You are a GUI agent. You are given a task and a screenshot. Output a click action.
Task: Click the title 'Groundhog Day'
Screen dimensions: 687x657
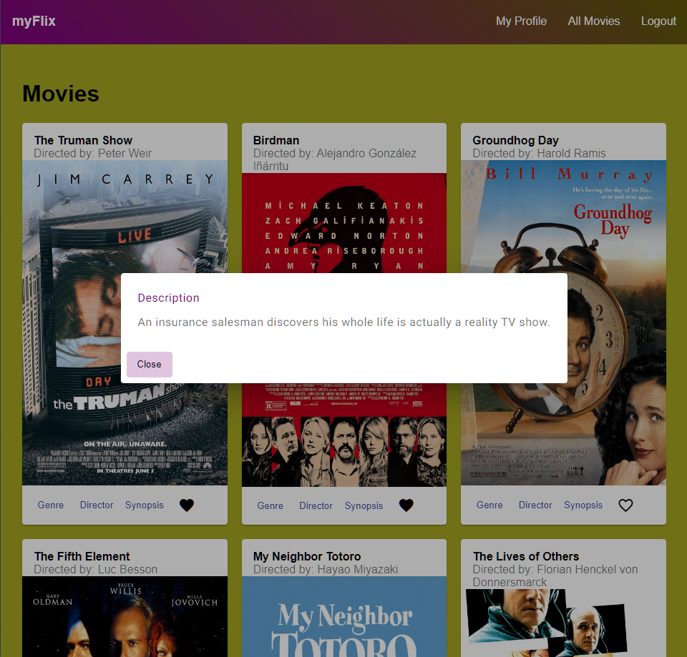[515, 140]
